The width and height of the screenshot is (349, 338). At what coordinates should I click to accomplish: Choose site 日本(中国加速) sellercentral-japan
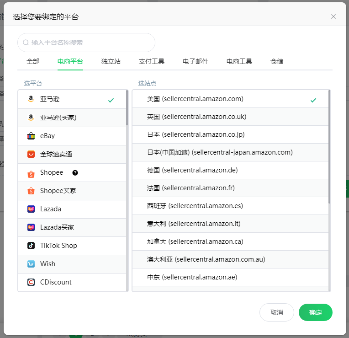tap(230, 152)
